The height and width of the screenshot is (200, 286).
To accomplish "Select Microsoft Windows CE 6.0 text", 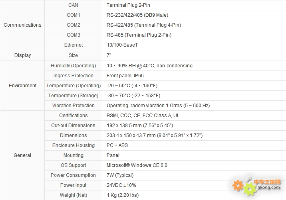I will pyautogui.click(x=137, y=165).
